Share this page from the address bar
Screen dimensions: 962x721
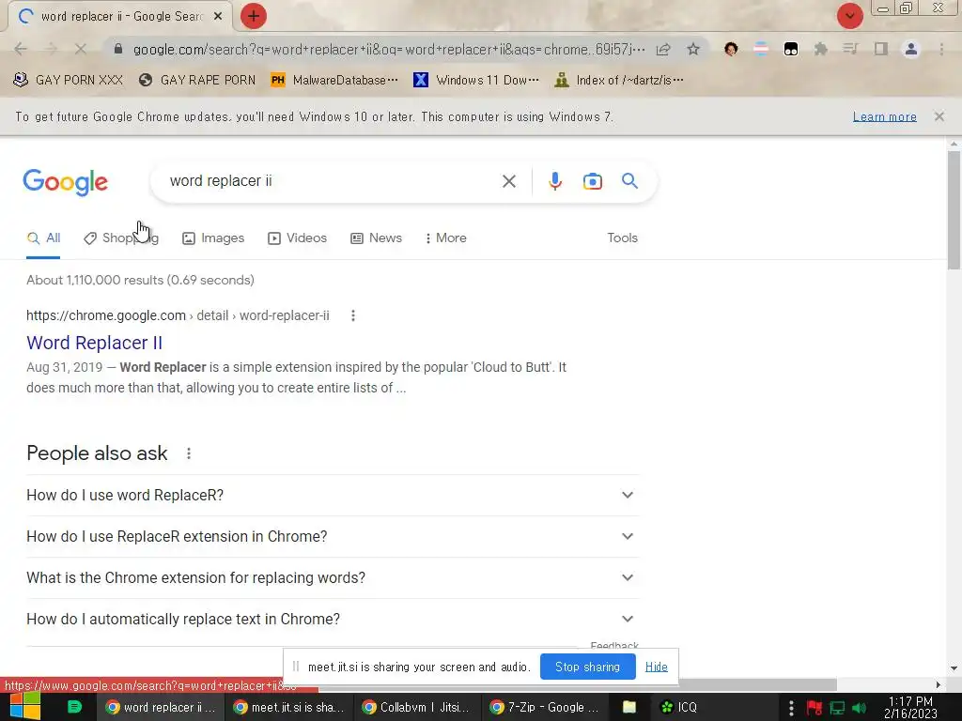point(663,49)
